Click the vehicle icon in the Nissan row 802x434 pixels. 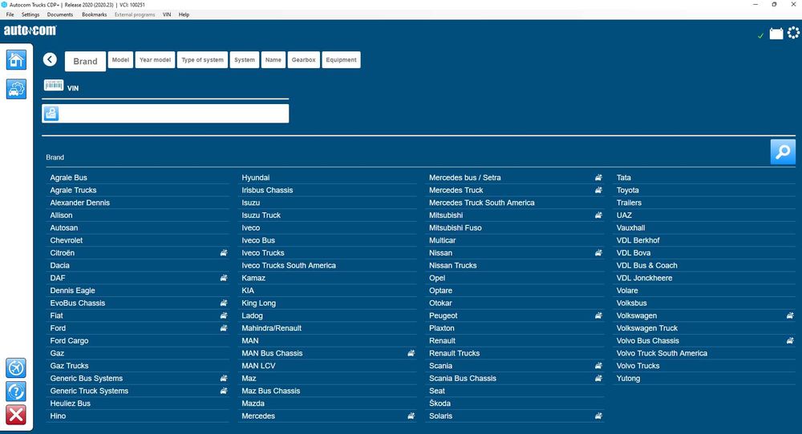(x=598, y=253)
